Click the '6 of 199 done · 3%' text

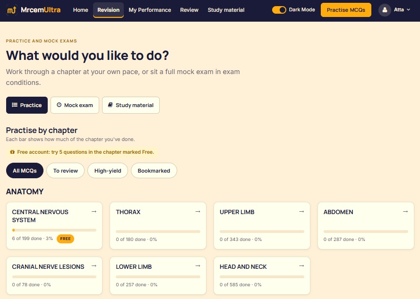[x=33, y=238]
